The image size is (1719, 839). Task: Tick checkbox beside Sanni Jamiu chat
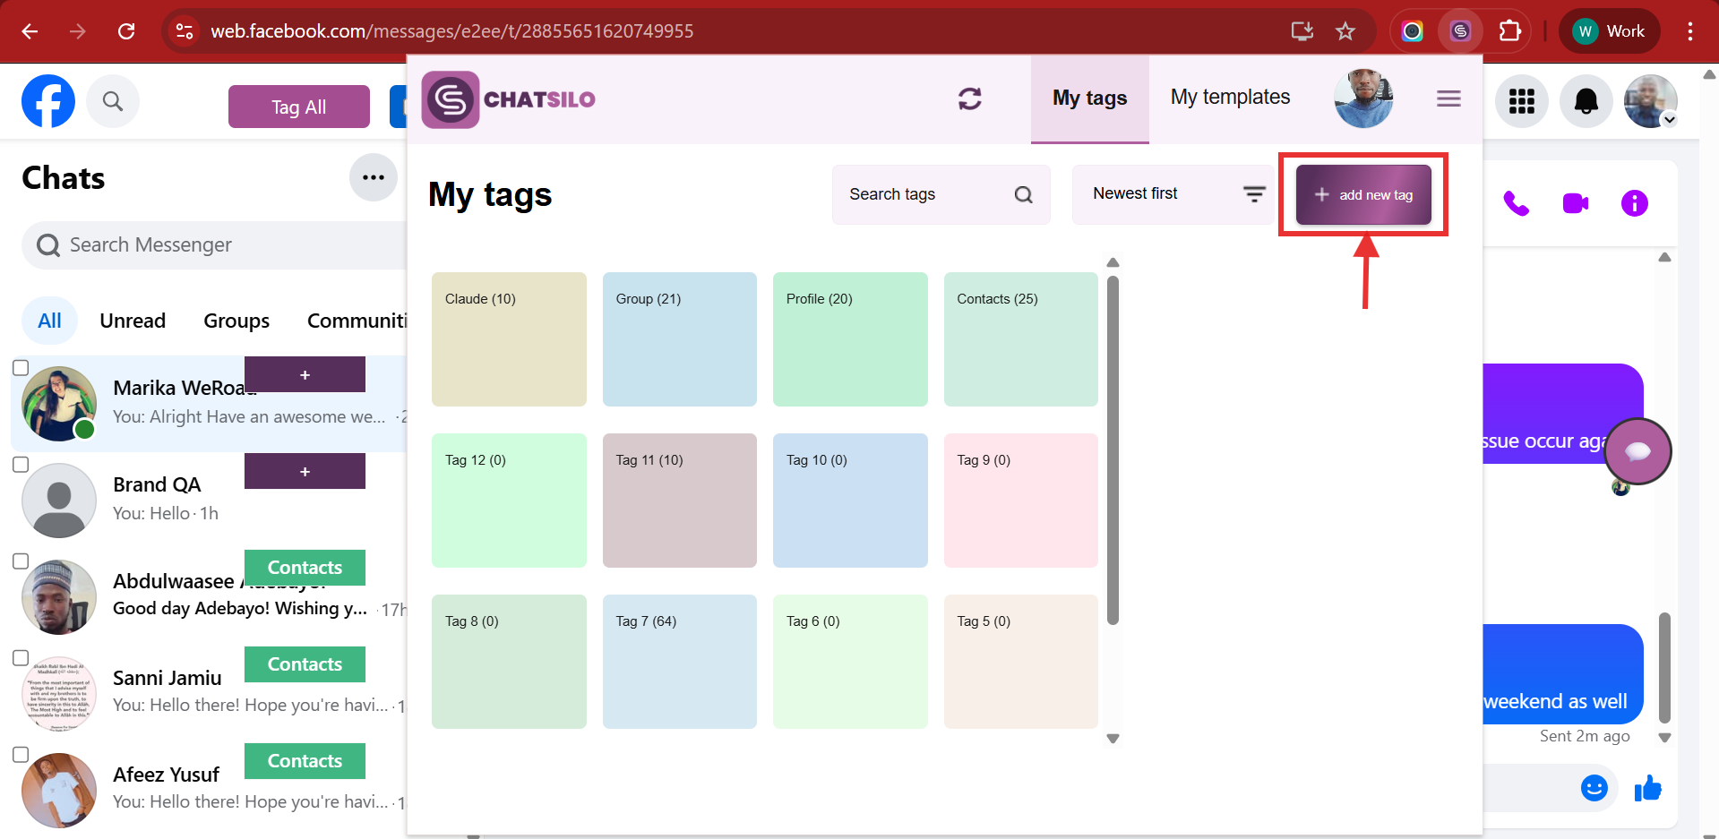(21, 658)
